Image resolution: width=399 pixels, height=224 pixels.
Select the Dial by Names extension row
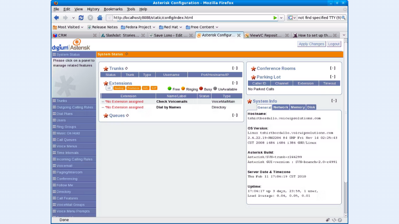[171, 107]
